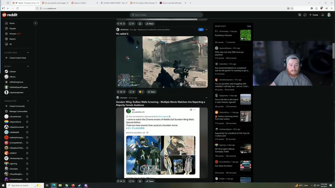Image resolution: width=335 pixels, height=188 pixels.
Task: Favorite the r/gaming community
Action: [27, 164]
